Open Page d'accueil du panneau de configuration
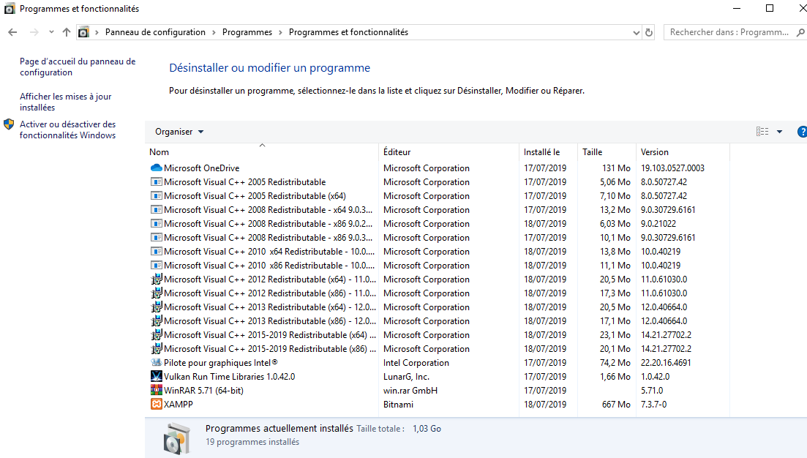The height and width of the screenshot is (458, 807). 78,67
